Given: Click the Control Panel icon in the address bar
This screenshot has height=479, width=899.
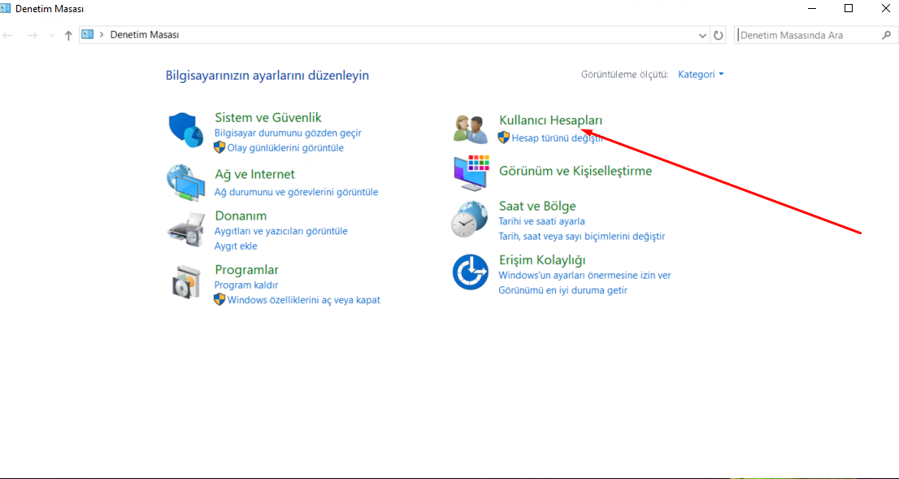Looking at the screenshot, I should pyautogui.click(x=88, y=34).
